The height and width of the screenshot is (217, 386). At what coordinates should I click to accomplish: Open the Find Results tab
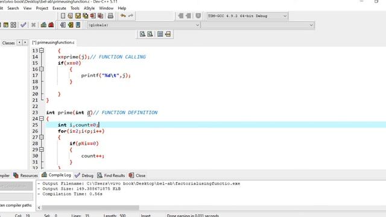(x=111, y=175)
